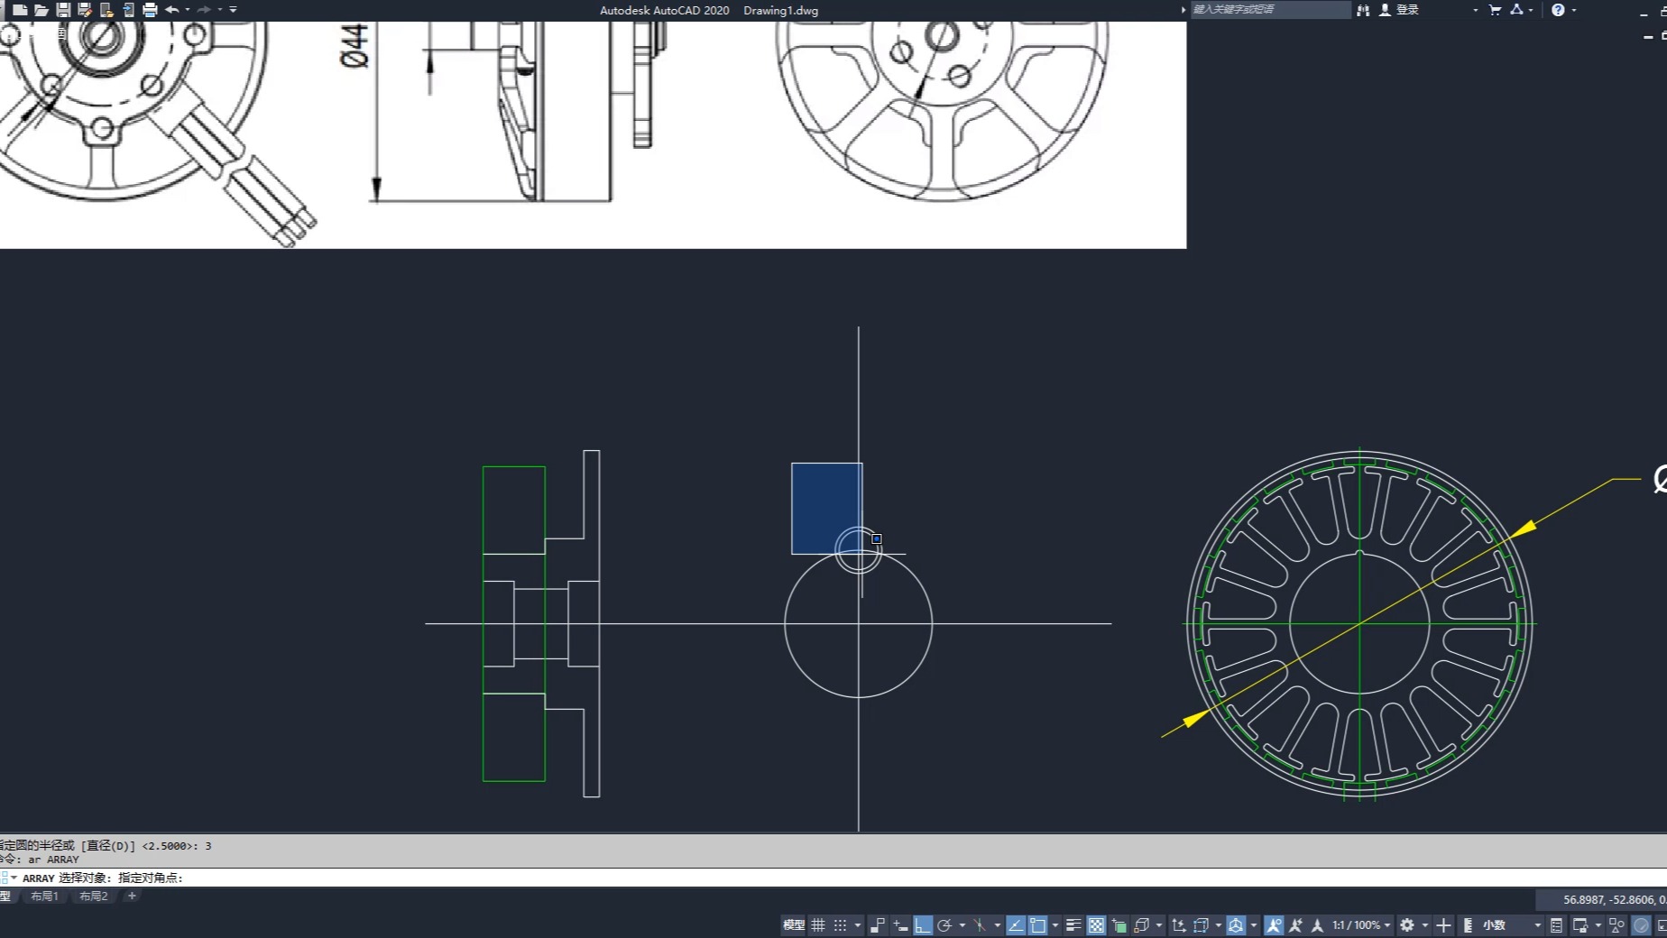Click the 登录 sign-in button
Screen dimensions: 1667x938
click(1406, 10)
